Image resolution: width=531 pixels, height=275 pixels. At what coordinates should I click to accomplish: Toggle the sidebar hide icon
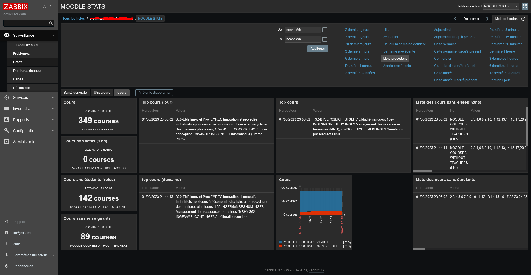(x=51, y=7)
